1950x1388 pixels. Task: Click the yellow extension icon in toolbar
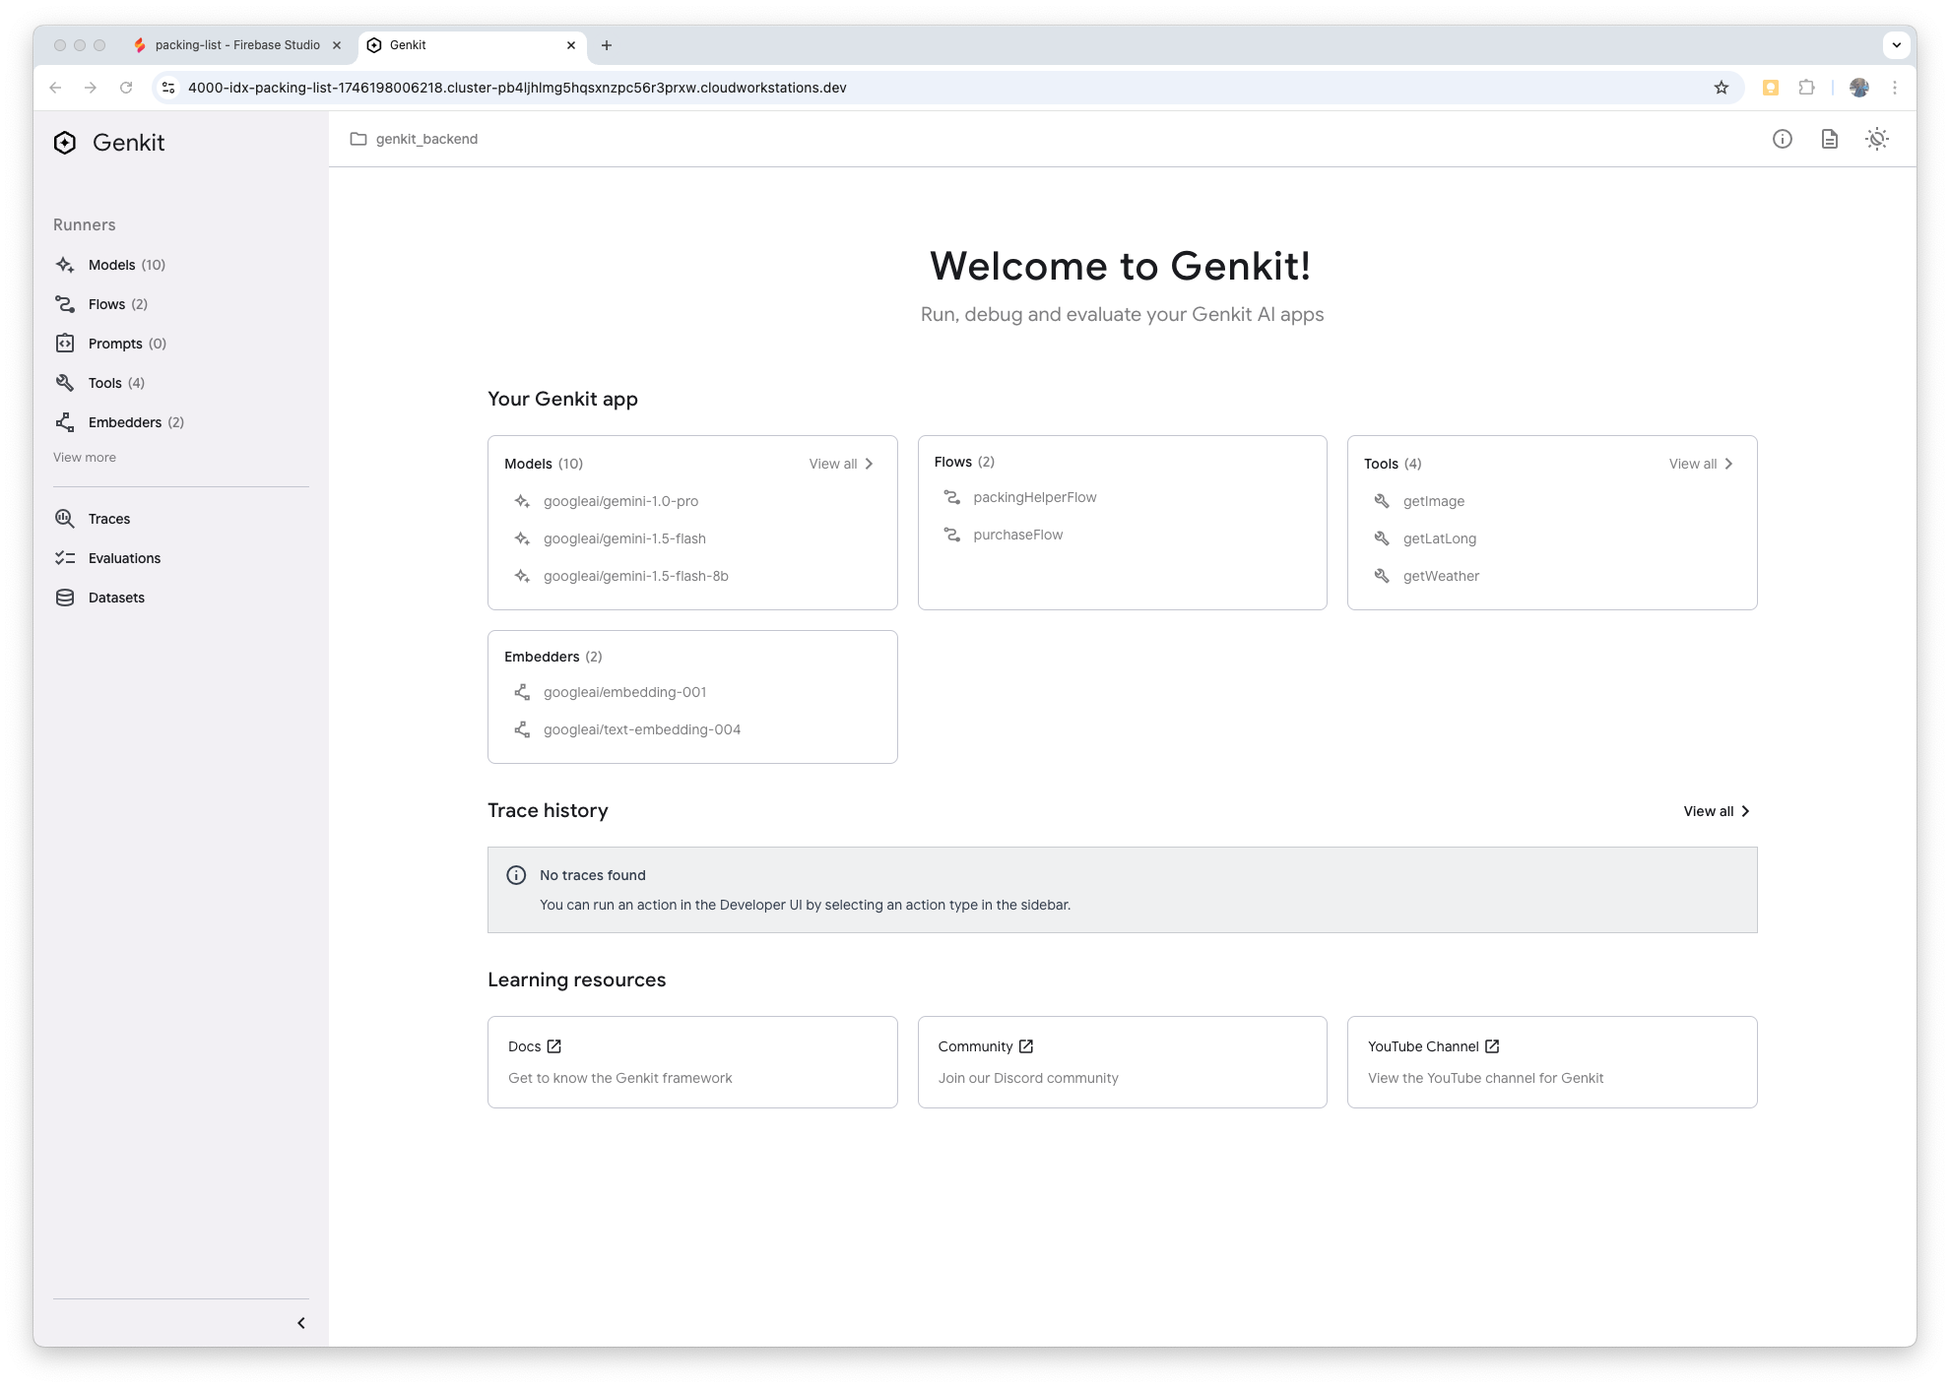coord(1771,88)
